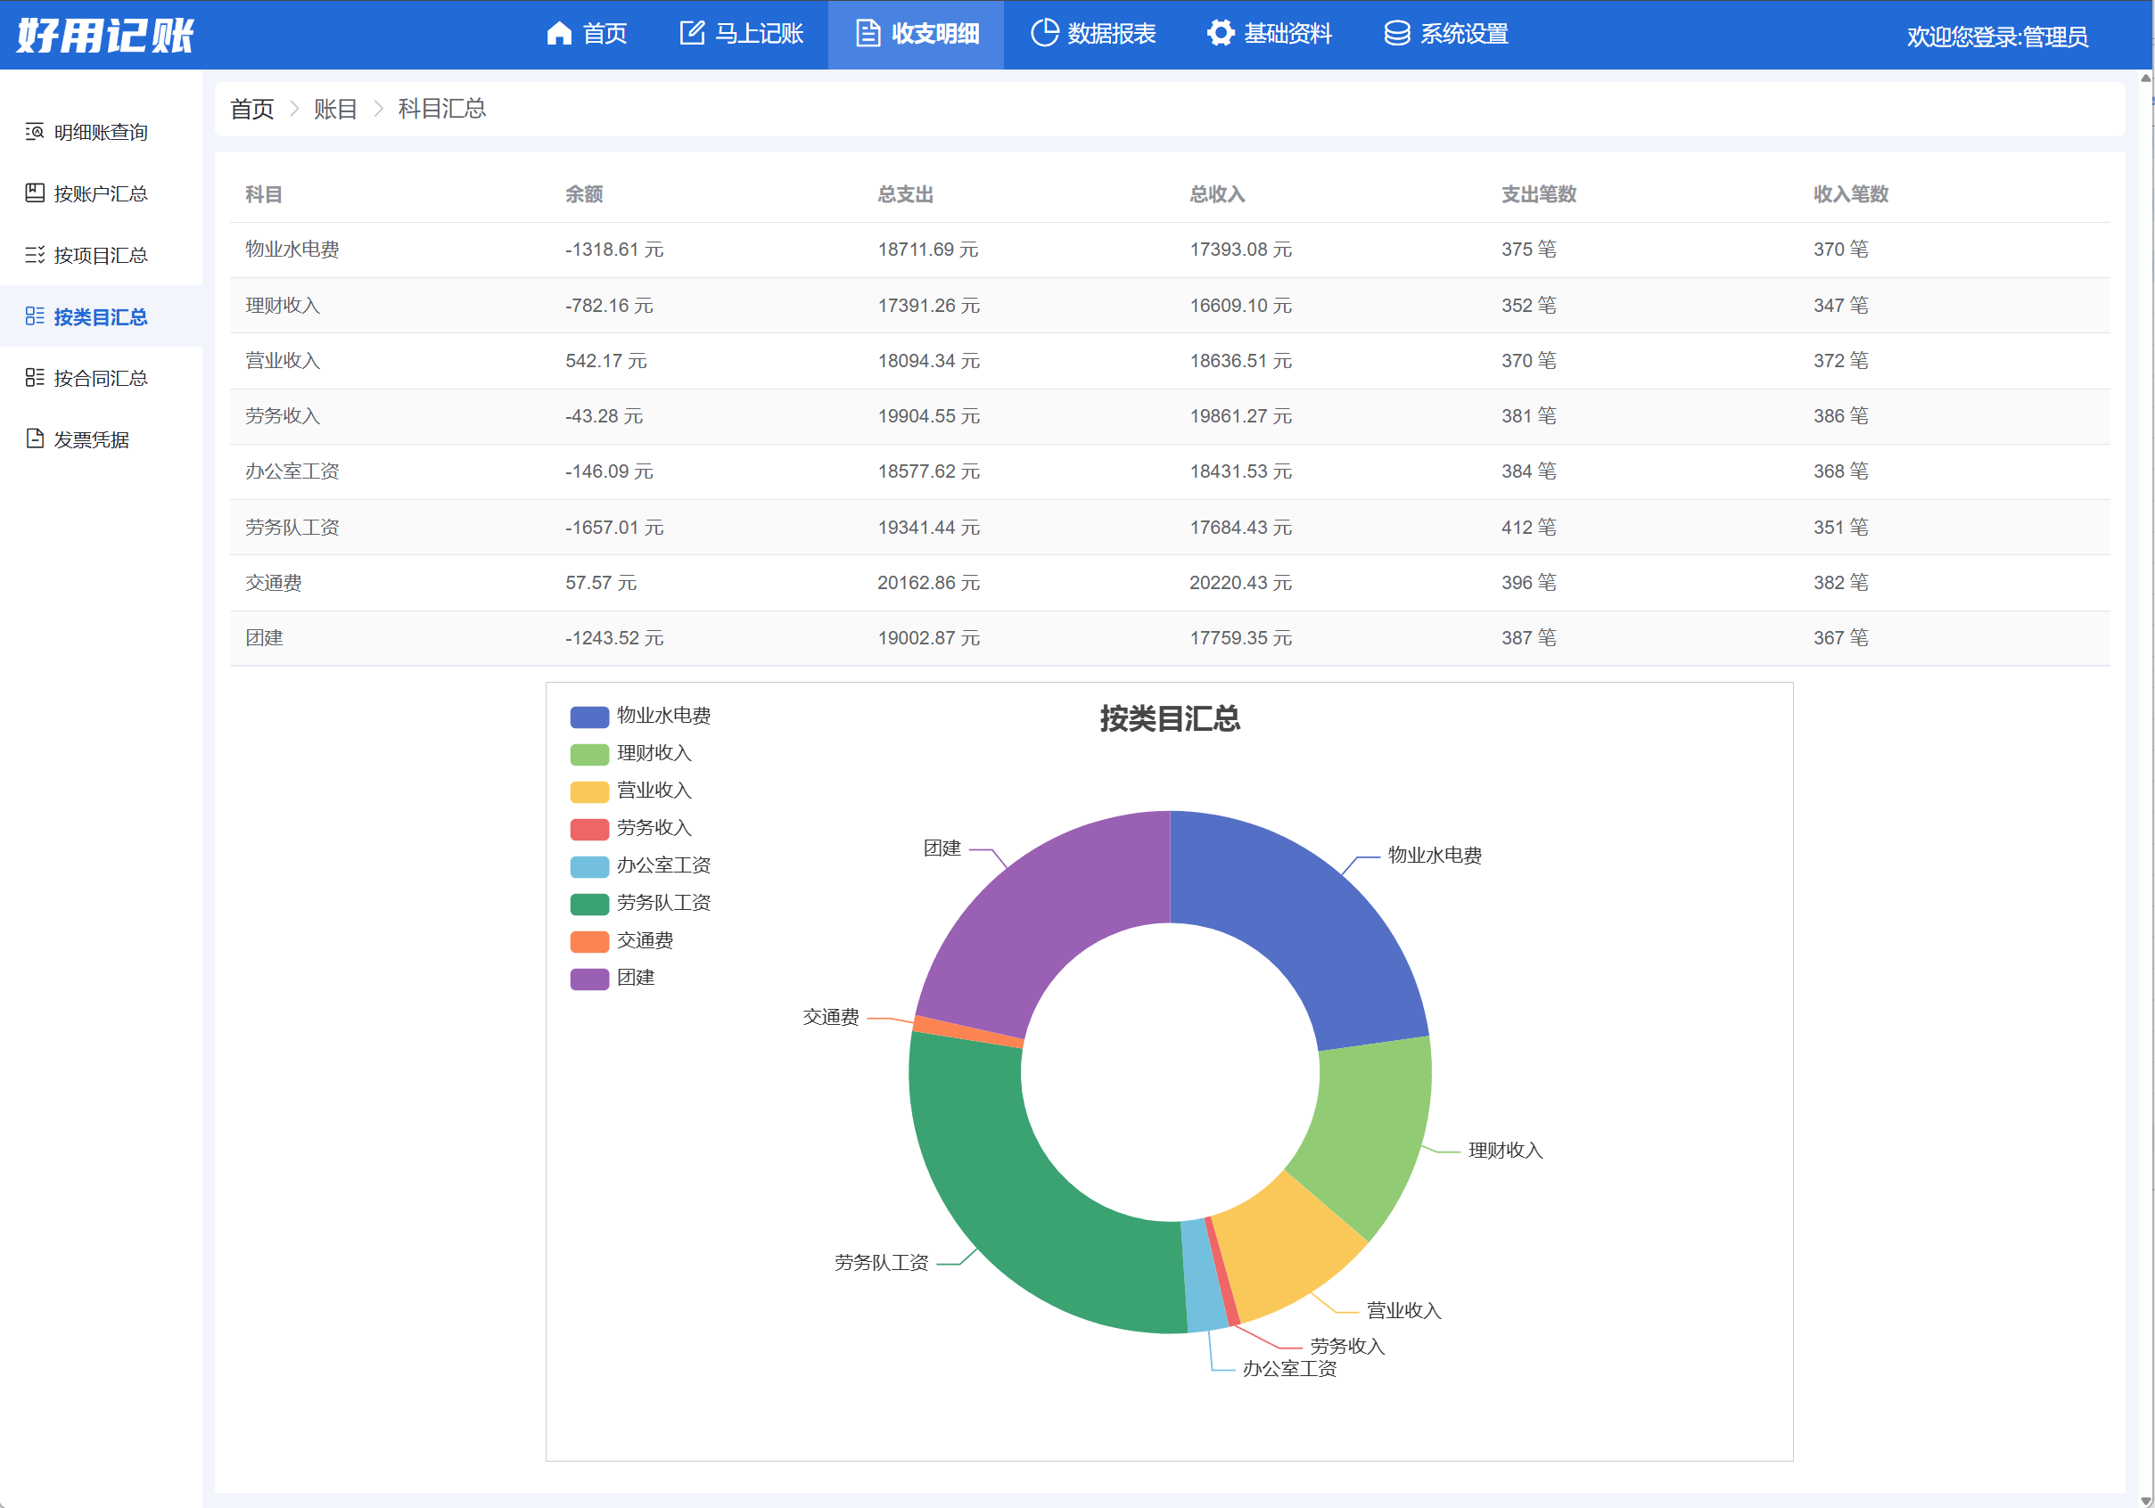Image resolution: width=2155 pixels, height=1508 pixels.
Task: Open 明细账查询 in the sidebar
Action: point(101,132)
